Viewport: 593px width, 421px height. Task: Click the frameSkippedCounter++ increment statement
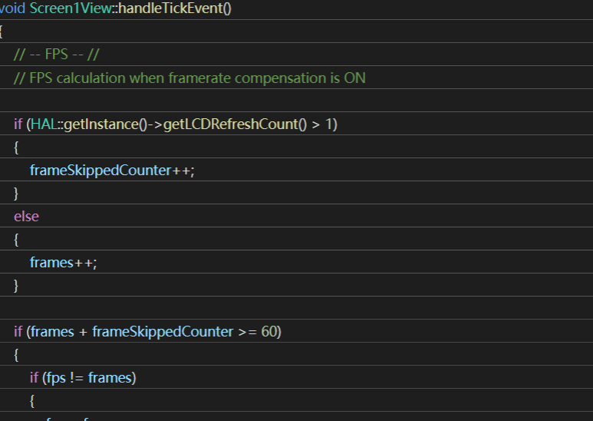point(112,170)
